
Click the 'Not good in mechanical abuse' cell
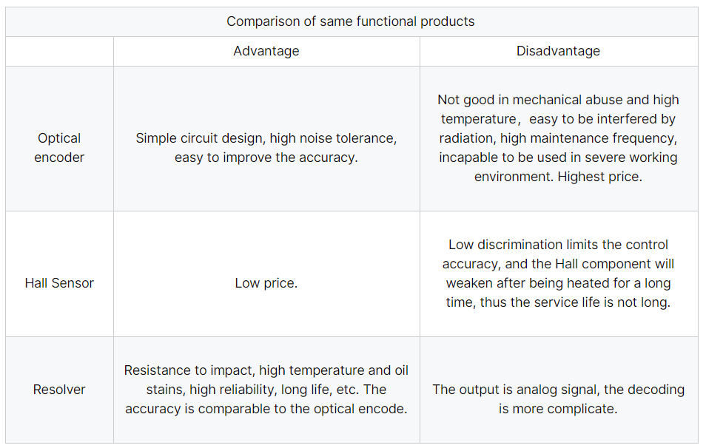pos(559,138)
